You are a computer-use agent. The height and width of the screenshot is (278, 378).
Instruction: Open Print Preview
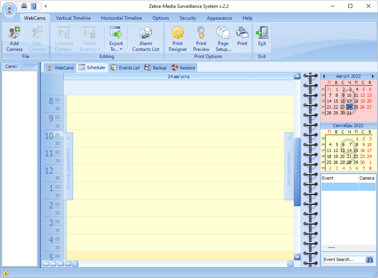pyautogui.click(x=201, y=39)
